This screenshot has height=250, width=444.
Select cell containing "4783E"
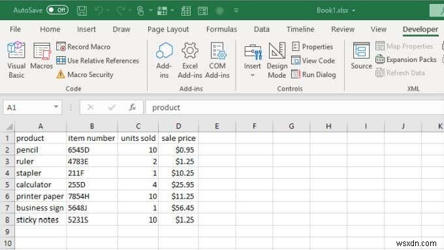(92, 162)
